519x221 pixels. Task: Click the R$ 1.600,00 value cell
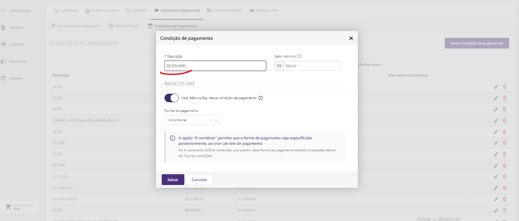195,199
